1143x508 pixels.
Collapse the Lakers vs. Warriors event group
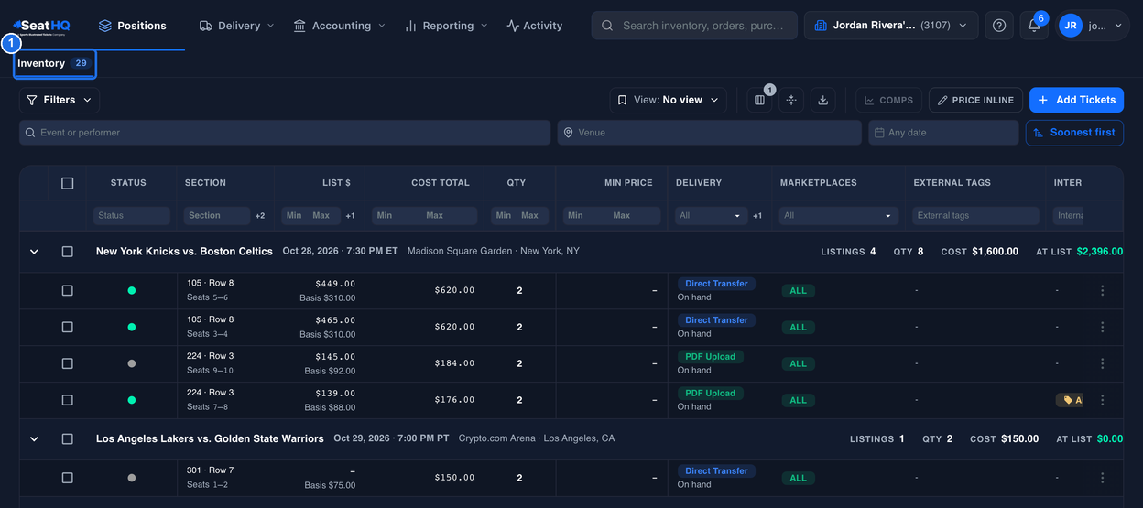[34, 438]
